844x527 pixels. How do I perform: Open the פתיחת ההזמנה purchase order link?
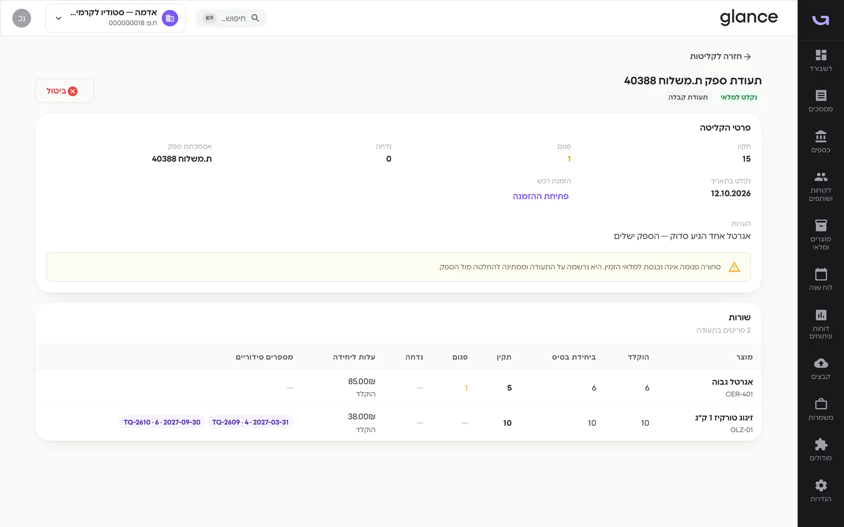click(541, 196)
